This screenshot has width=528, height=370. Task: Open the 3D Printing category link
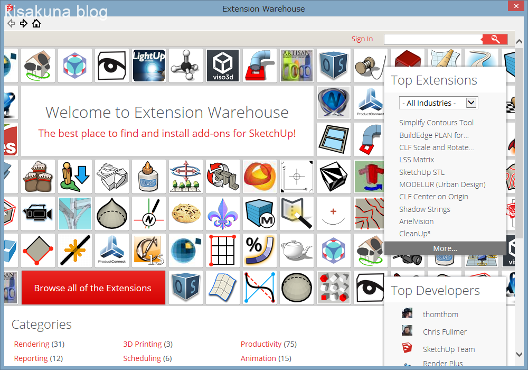pos(143,344)
